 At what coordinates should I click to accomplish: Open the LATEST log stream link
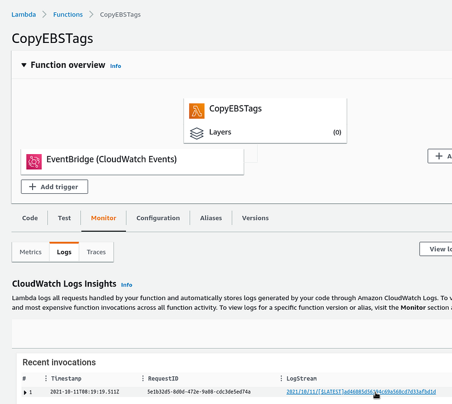click(361, 392)
